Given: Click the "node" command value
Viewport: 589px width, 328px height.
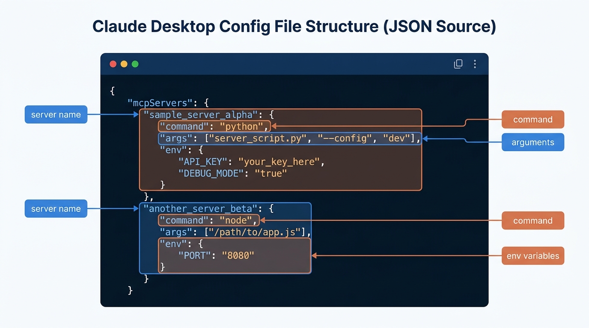Looking at the screenshot, I should coord(236,220).
